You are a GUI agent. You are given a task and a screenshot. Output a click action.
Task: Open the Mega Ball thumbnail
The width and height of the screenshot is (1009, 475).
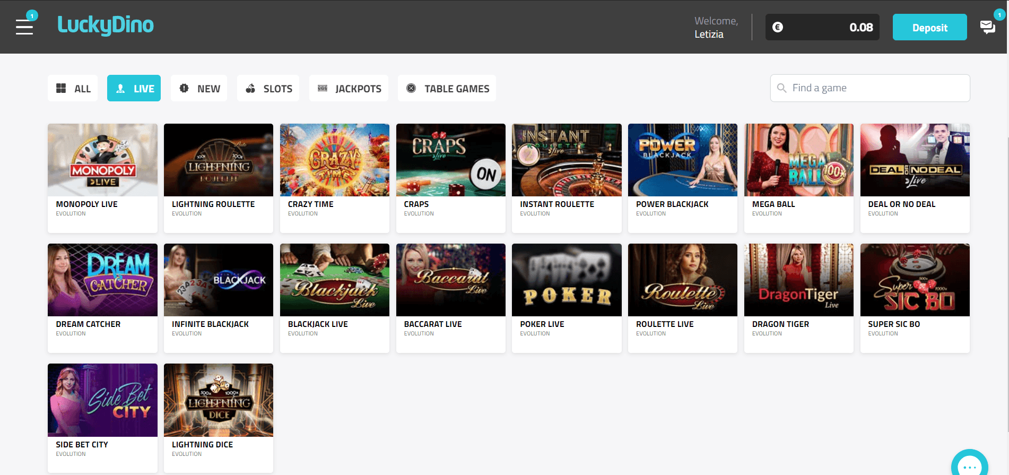click(x=799, y=160)
